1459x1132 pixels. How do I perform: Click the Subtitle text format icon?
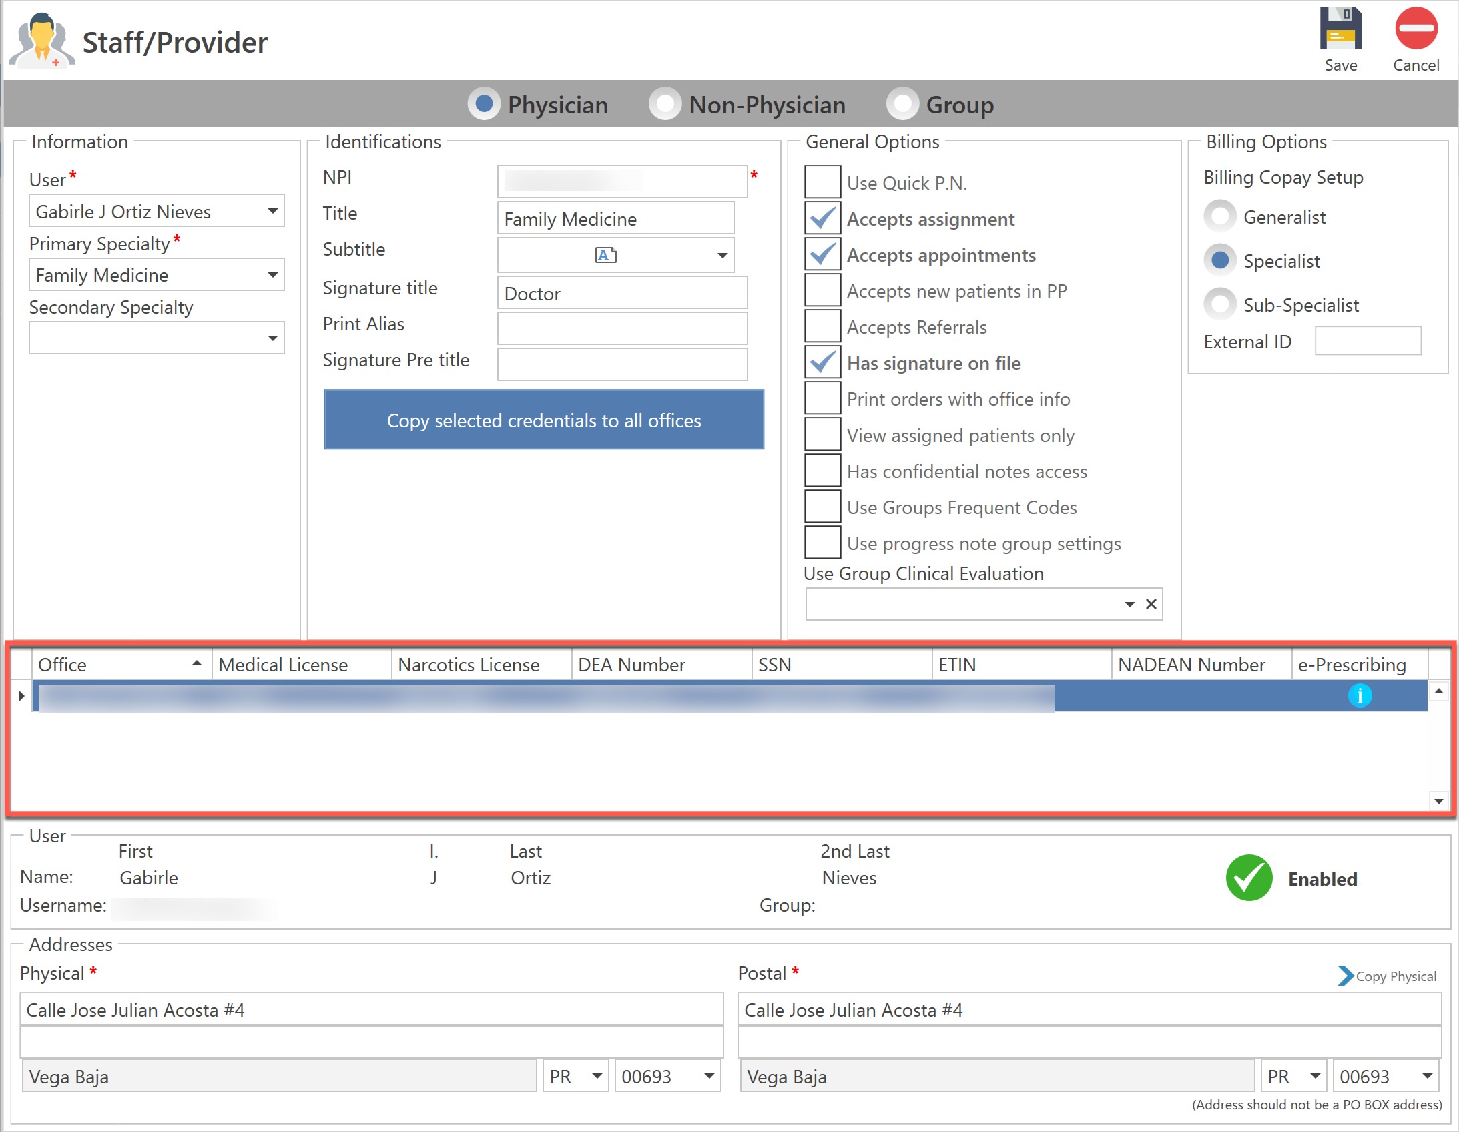point(605,254)
